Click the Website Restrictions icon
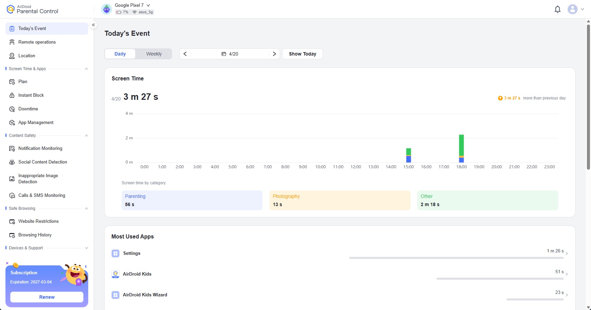Viewport: 591px width, 310px height. pos(12,221)
